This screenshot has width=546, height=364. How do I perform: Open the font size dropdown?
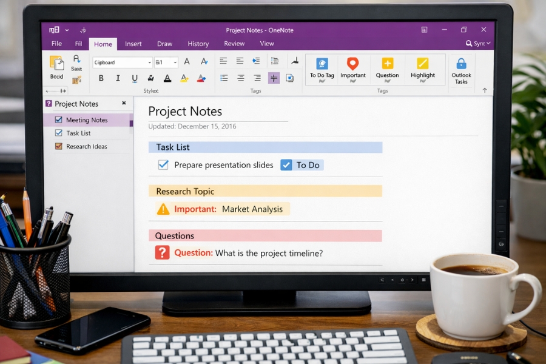175,62
